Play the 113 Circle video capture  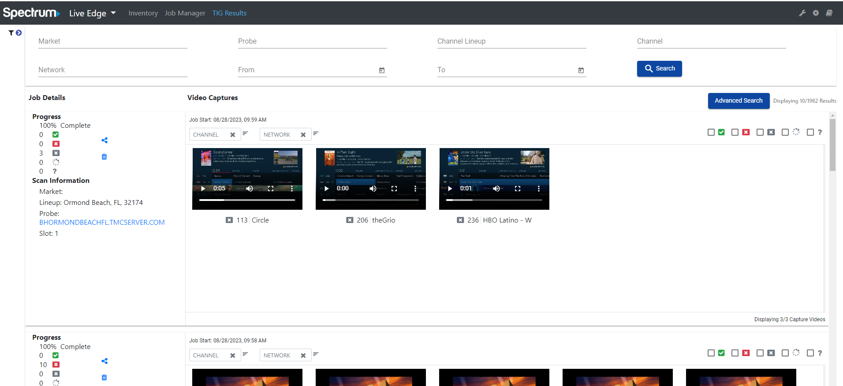203,189
